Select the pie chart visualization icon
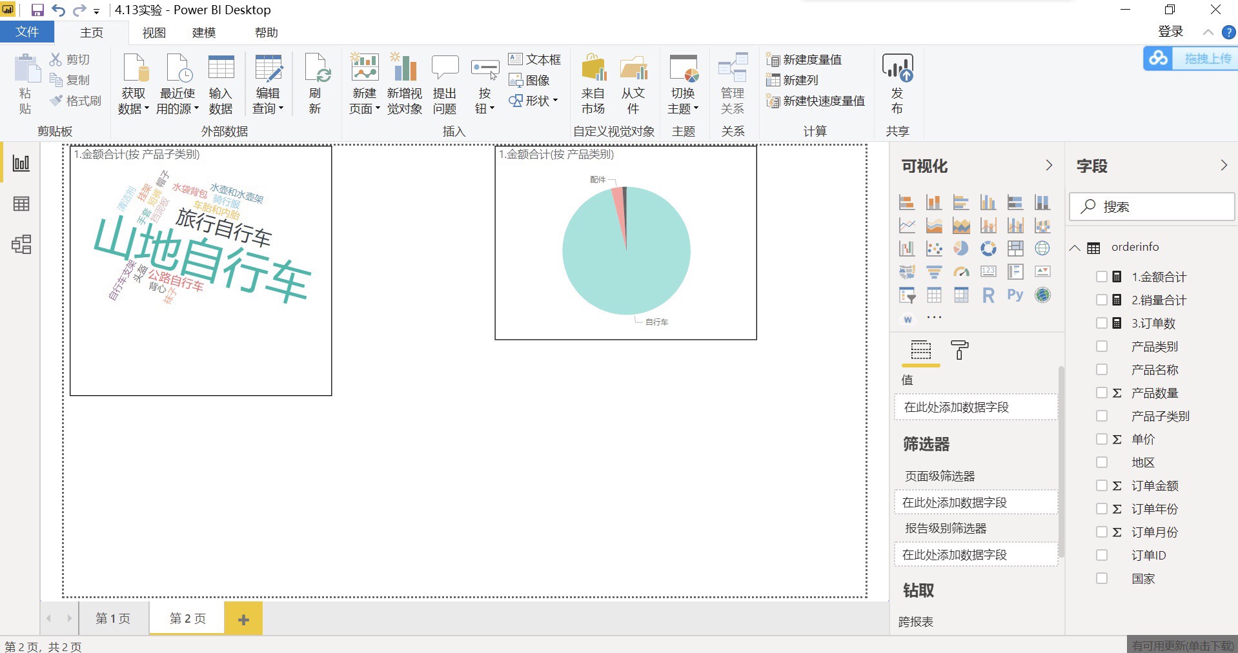 click(x=961, y=248)
